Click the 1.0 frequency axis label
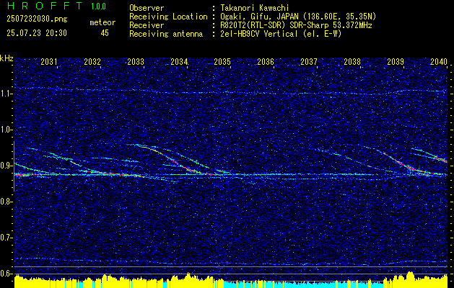 [x=6, y=130]
